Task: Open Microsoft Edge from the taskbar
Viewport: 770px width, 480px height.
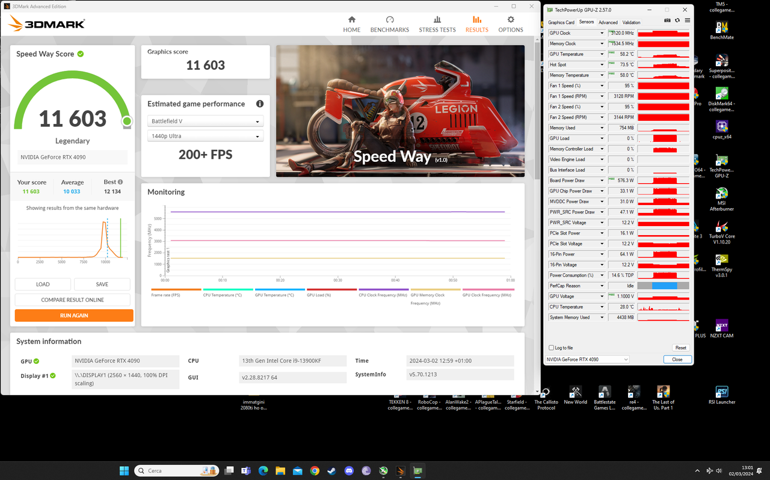Action: tap(263, 471)
